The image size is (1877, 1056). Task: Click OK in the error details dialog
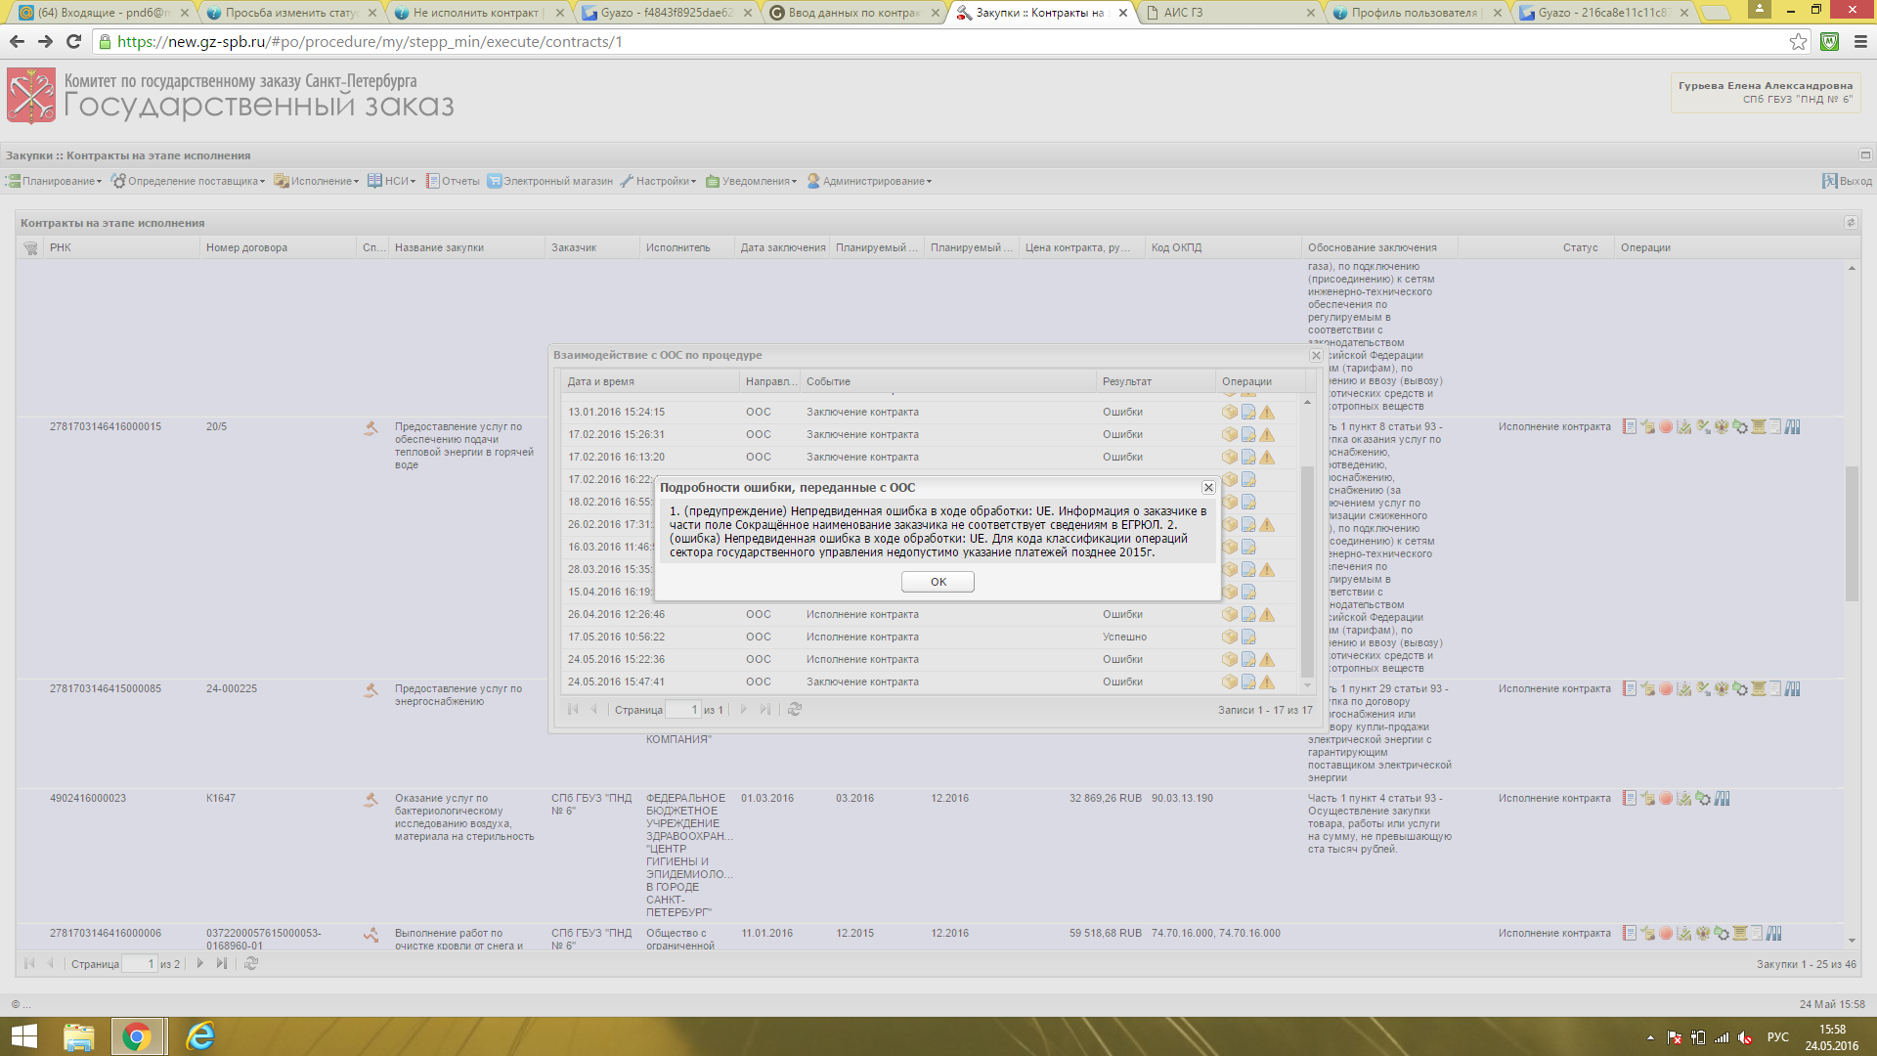938,582
